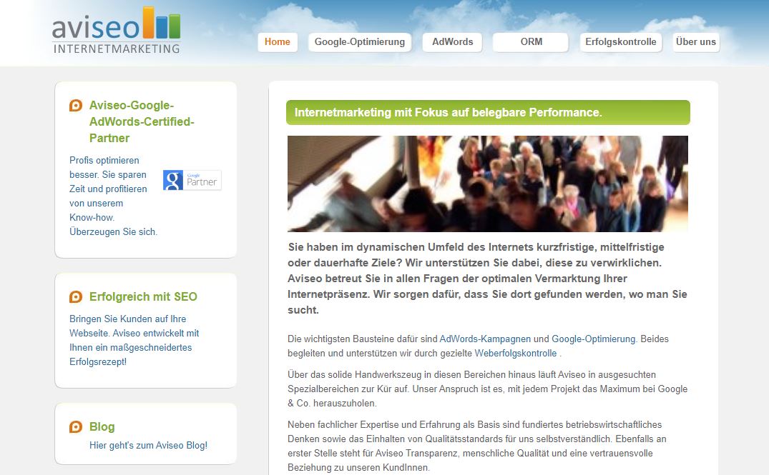
Task: Follow the Weberfolgskontrolle link
Action: (516, 353)
